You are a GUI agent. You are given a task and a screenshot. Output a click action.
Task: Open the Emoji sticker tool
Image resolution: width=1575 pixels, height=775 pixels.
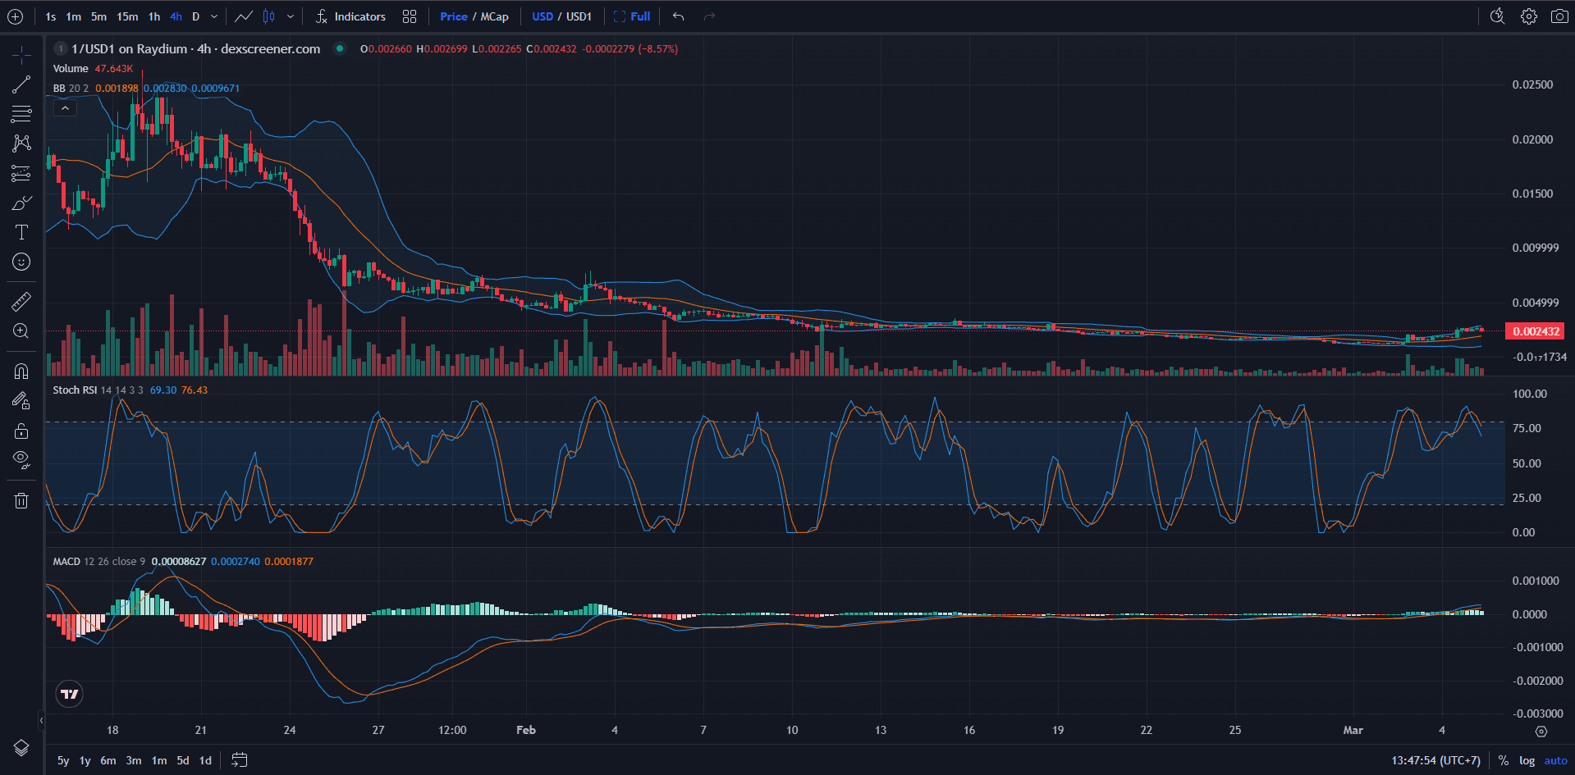click(21, 262)
